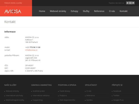
Task: Go to the Home menu item
Action: click(x=42, y=11)
